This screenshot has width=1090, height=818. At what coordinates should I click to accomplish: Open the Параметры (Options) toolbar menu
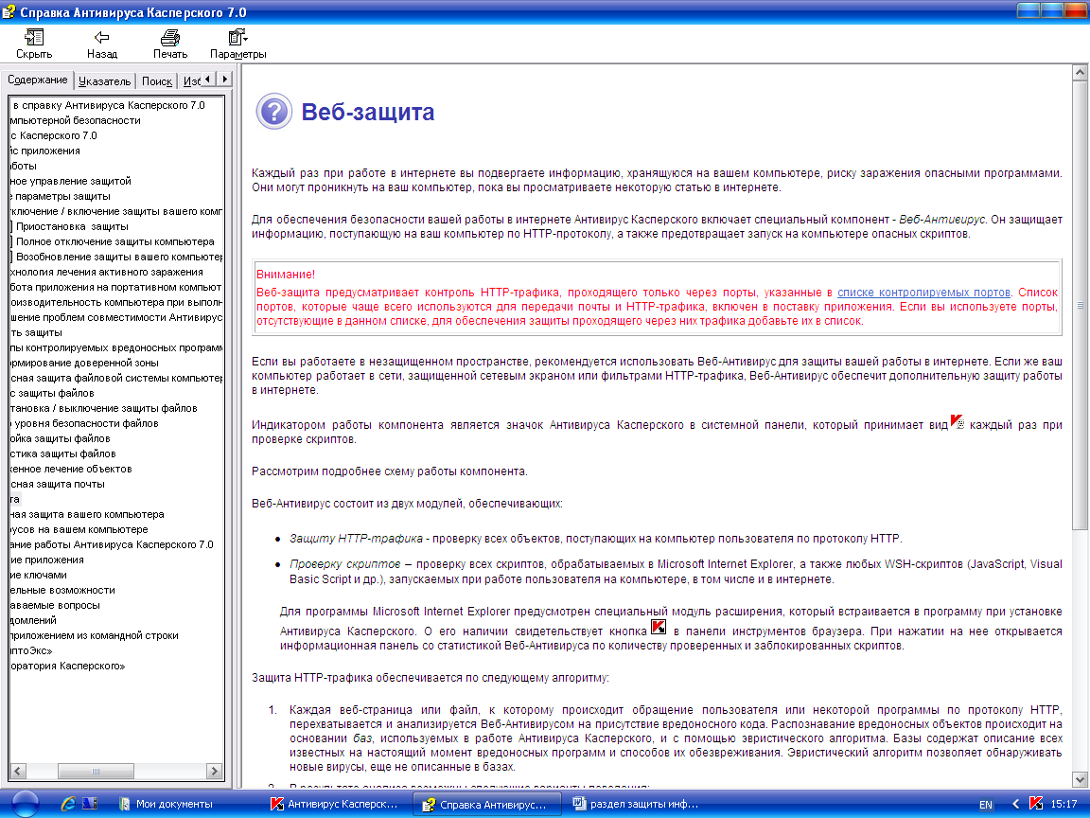(x=237, y=44)
